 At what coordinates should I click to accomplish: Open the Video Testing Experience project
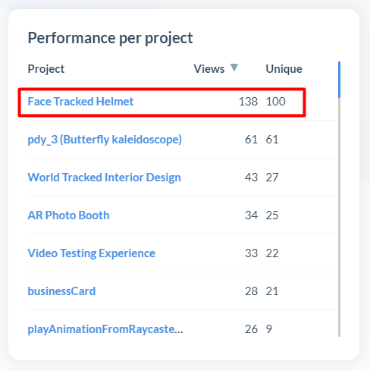(91, 253)
